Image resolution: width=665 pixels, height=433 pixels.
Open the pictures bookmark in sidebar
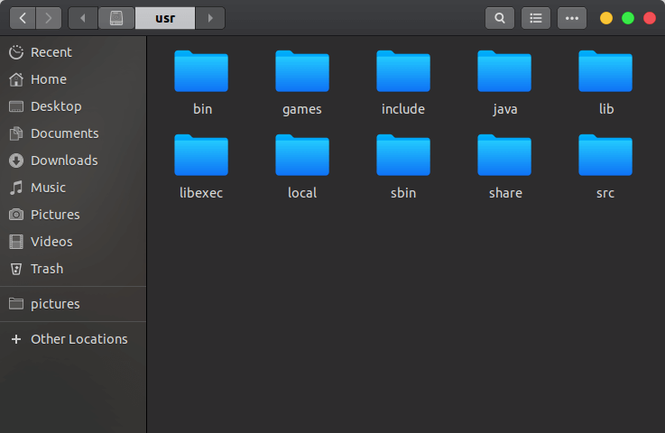pyautogui.click(x=55, y=304)
